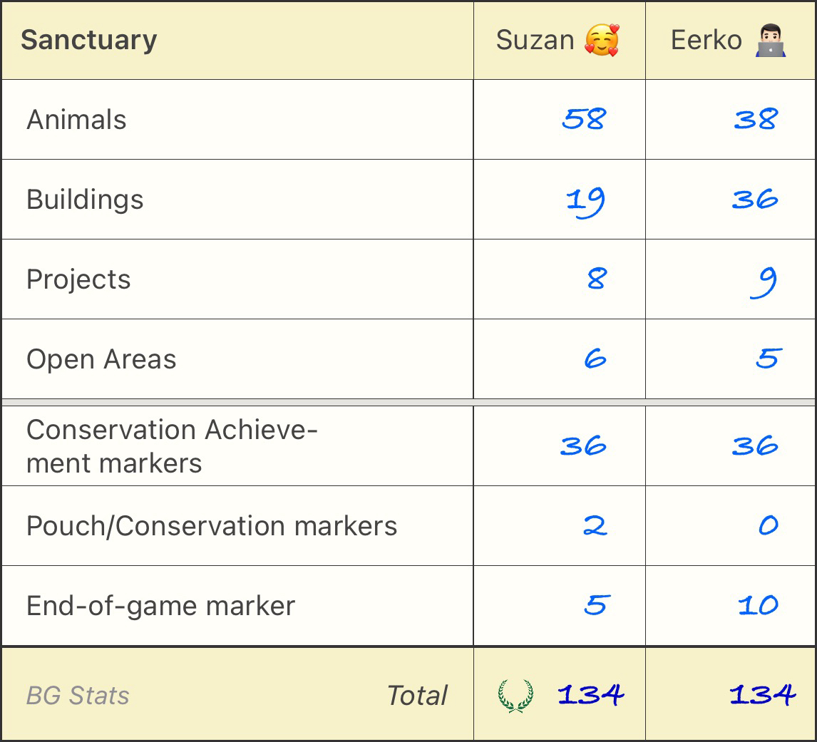
Task: Tap Eerko's total score of 134
Action: tap(762, 694)
